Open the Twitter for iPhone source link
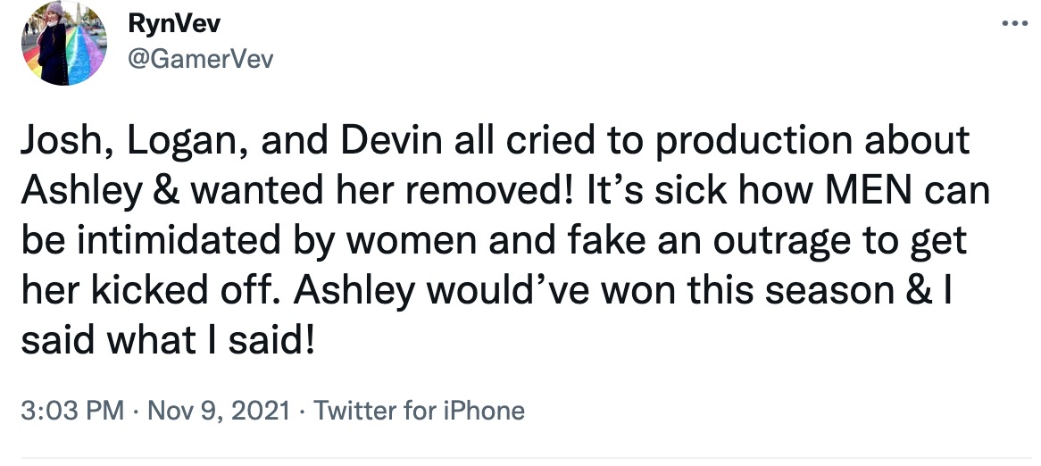Image resolution: width=1041 pixels, height=466 pixels. click(420, 411)
